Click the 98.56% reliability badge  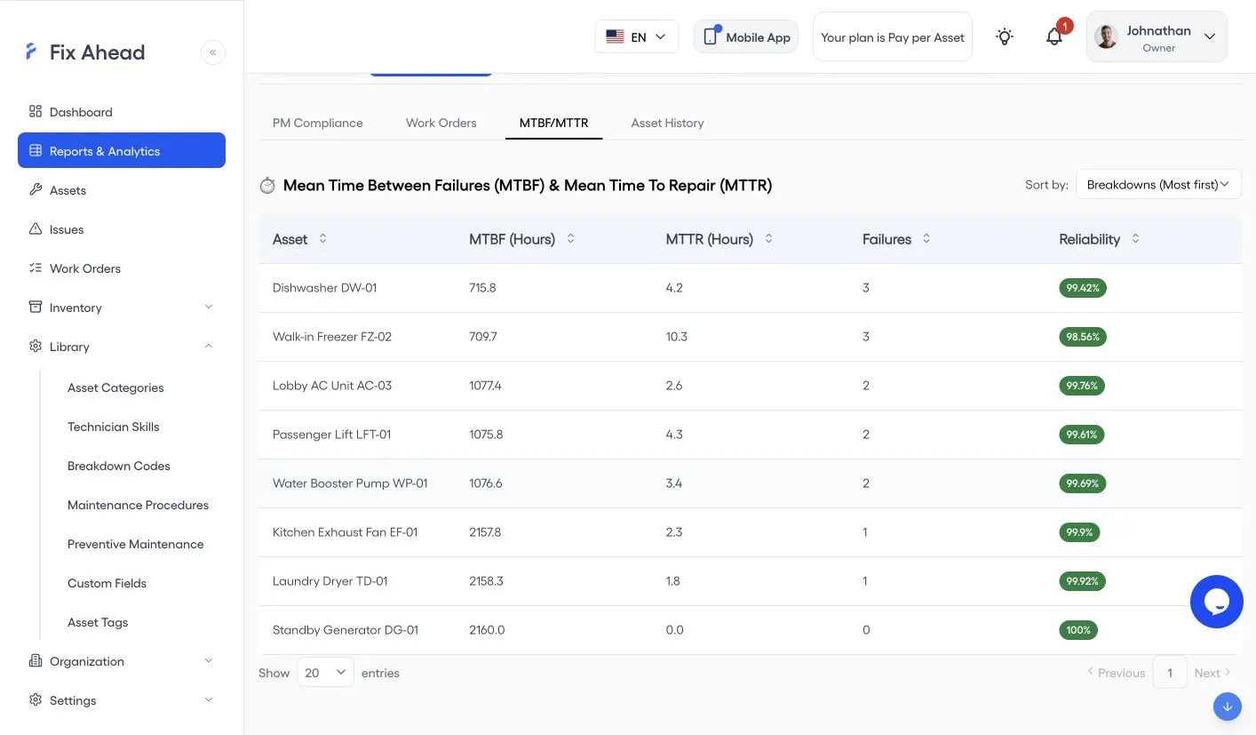pos(1083,337)
